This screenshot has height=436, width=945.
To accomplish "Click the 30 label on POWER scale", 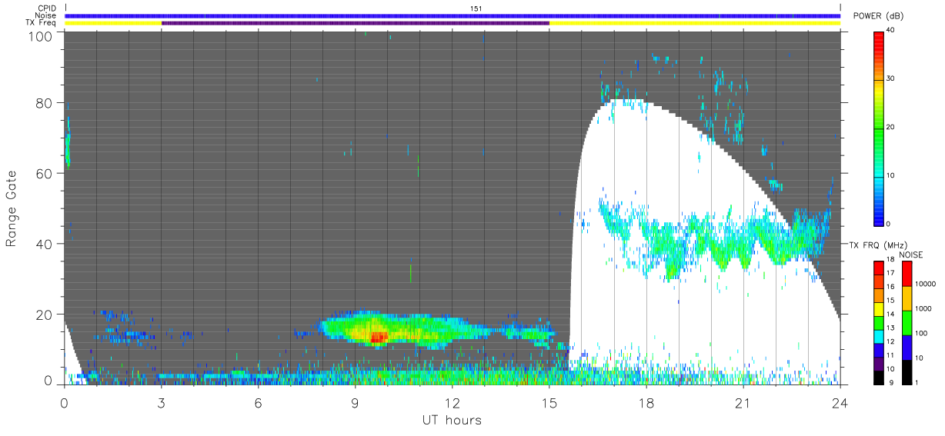I will 891,79.
